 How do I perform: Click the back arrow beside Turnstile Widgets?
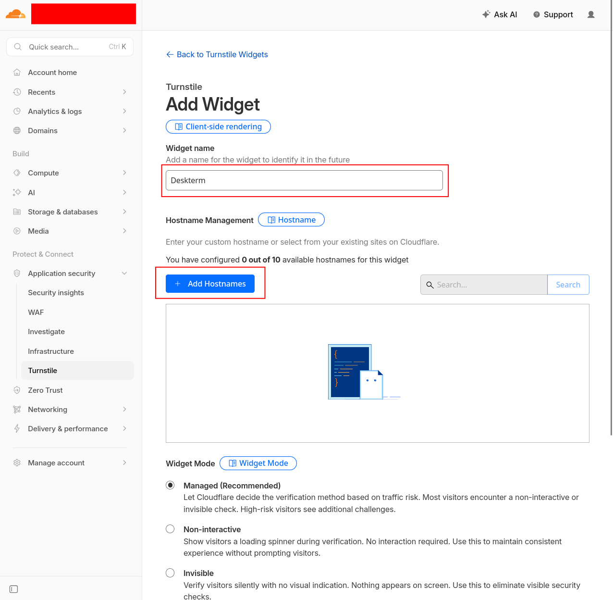coord(170,54)
